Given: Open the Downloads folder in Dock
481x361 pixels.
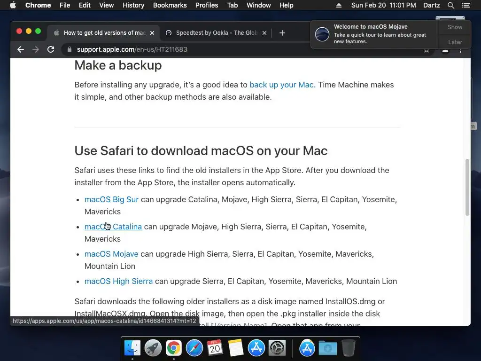Looking at the screenshot, I should [x=327, y=348].
